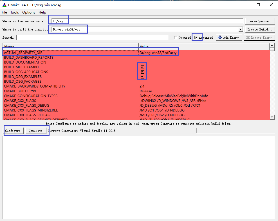This screenshot has width=278, height=221.
Task: Select the CMAKE_CXX_FLAGS_MINSIZEREL entry name
Action: (x=31, y=110)
